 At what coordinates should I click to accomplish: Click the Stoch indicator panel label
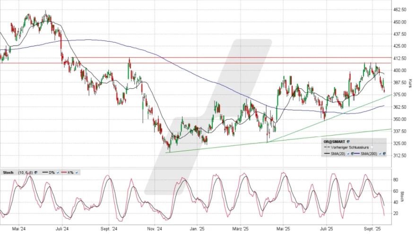click(x=8, y=172)
